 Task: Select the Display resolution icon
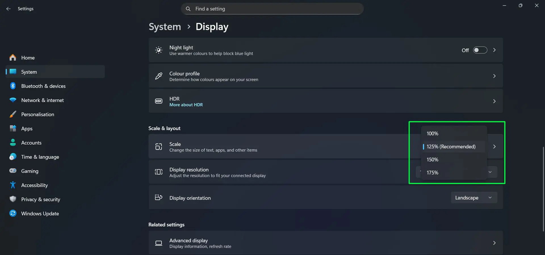tap(159, 172)
